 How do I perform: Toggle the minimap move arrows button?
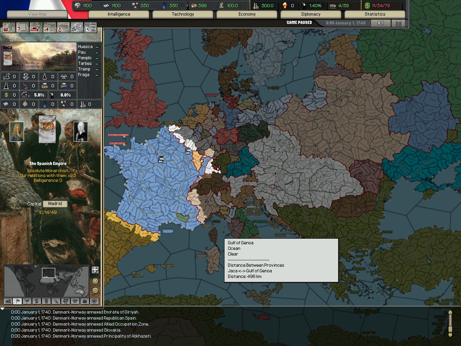click(x=95, y=270)
